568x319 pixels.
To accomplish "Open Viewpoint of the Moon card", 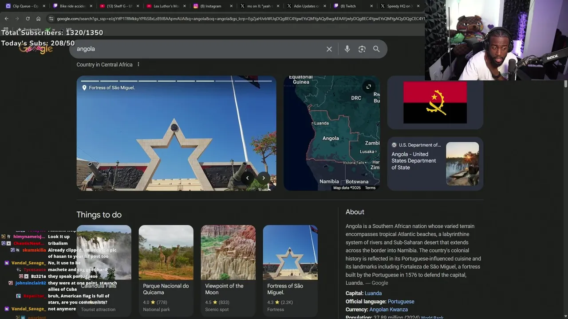I will click(228, 271).
